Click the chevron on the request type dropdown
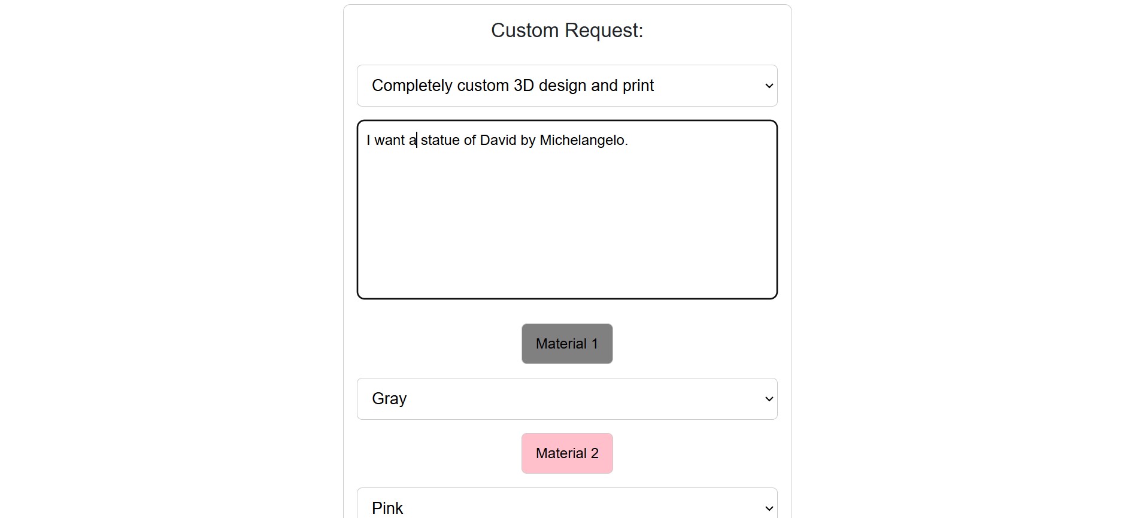 coord(768,86)
